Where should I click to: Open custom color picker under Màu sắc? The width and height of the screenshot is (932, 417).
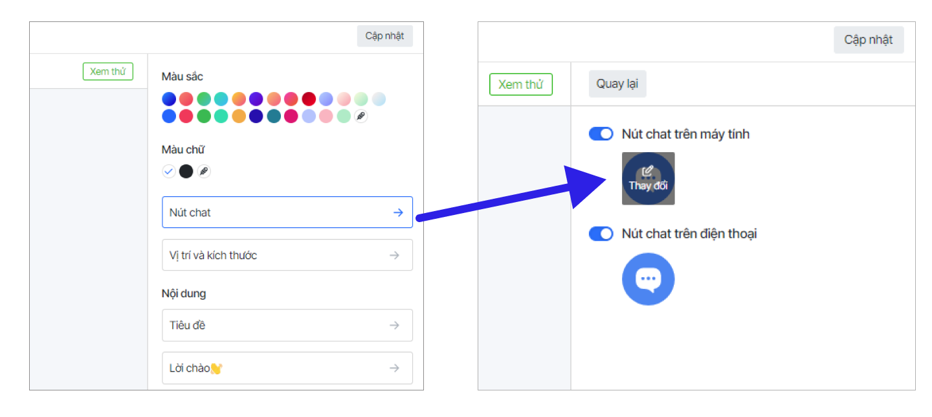[361, 117]
